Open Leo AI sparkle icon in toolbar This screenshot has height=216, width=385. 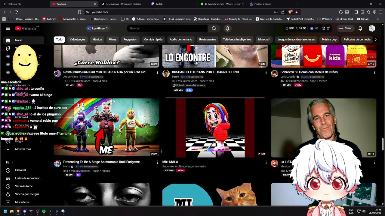368,12
